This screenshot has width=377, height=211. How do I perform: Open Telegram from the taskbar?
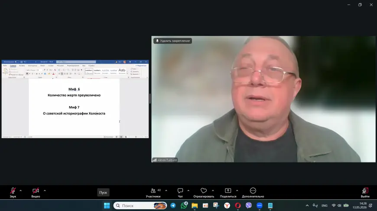pos(173,205)
